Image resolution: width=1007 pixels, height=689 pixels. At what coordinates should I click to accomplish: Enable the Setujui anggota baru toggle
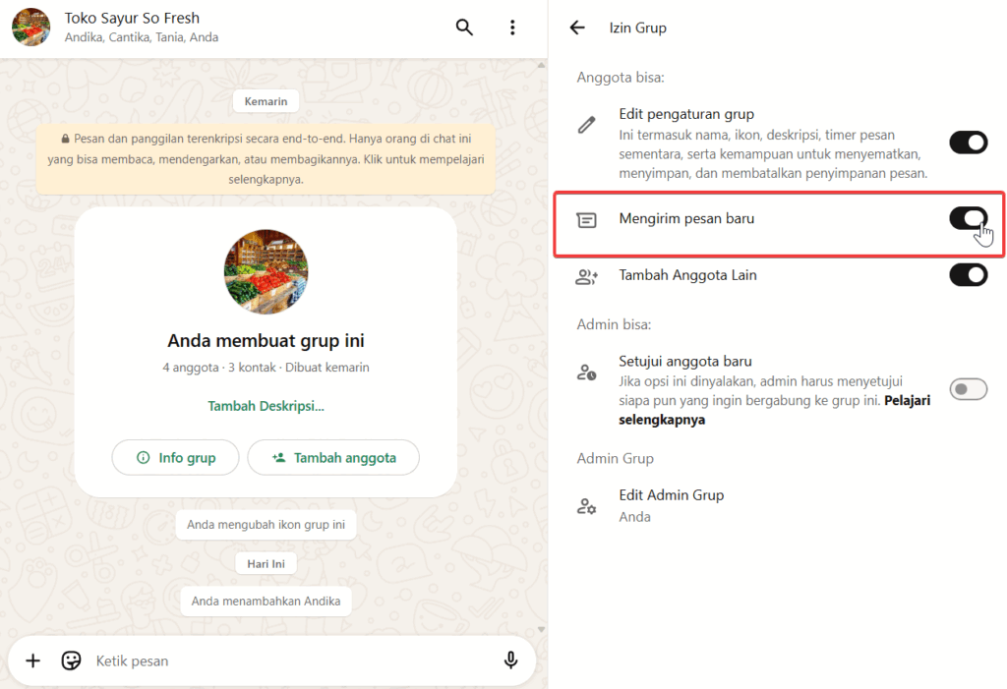(x=968, y=390)
